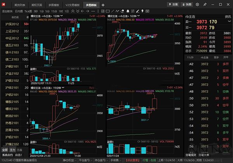Select the 3秒 period option
The width and height of the screenshot is (233, 163).
[36, 11]
